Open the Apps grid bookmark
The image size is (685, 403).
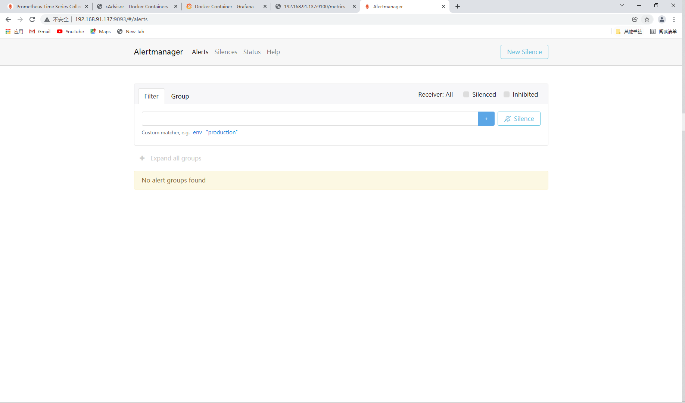coord(14,31)
